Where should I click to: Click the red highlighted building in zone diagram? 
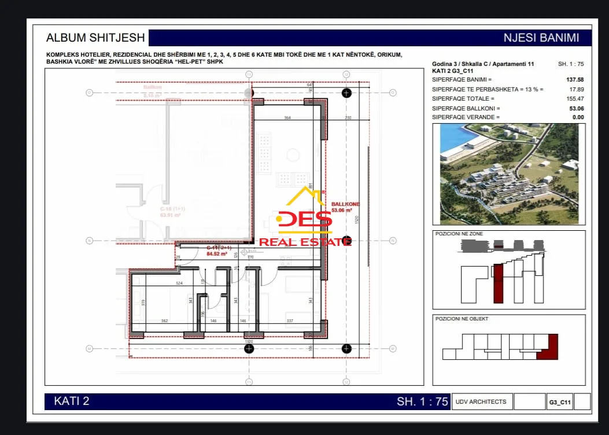(499, 283)
